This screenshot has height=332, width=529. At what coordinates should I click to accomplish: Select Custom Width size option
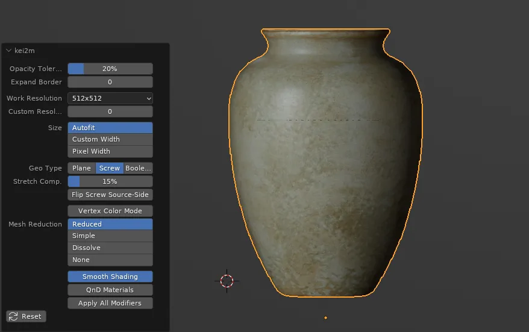tap(110, 139)
